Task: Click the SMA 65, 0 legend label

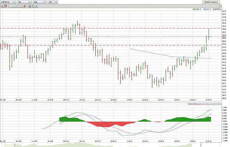Action: coord(207,9)
